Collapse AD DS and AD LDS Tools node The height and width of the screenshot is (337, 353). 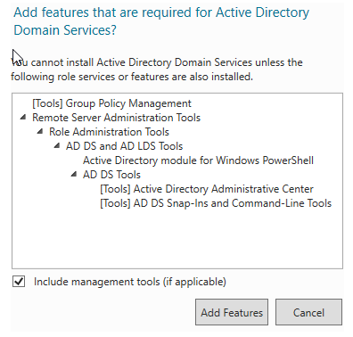(57, 145)
